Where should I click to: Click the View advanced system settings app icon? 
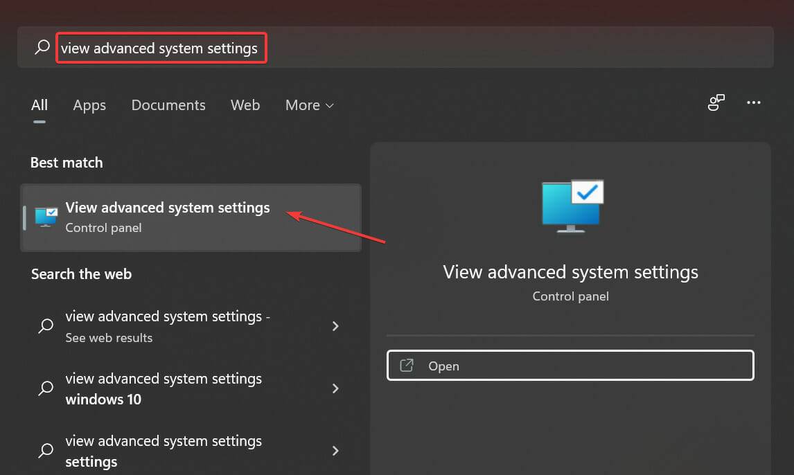(44, 216)
